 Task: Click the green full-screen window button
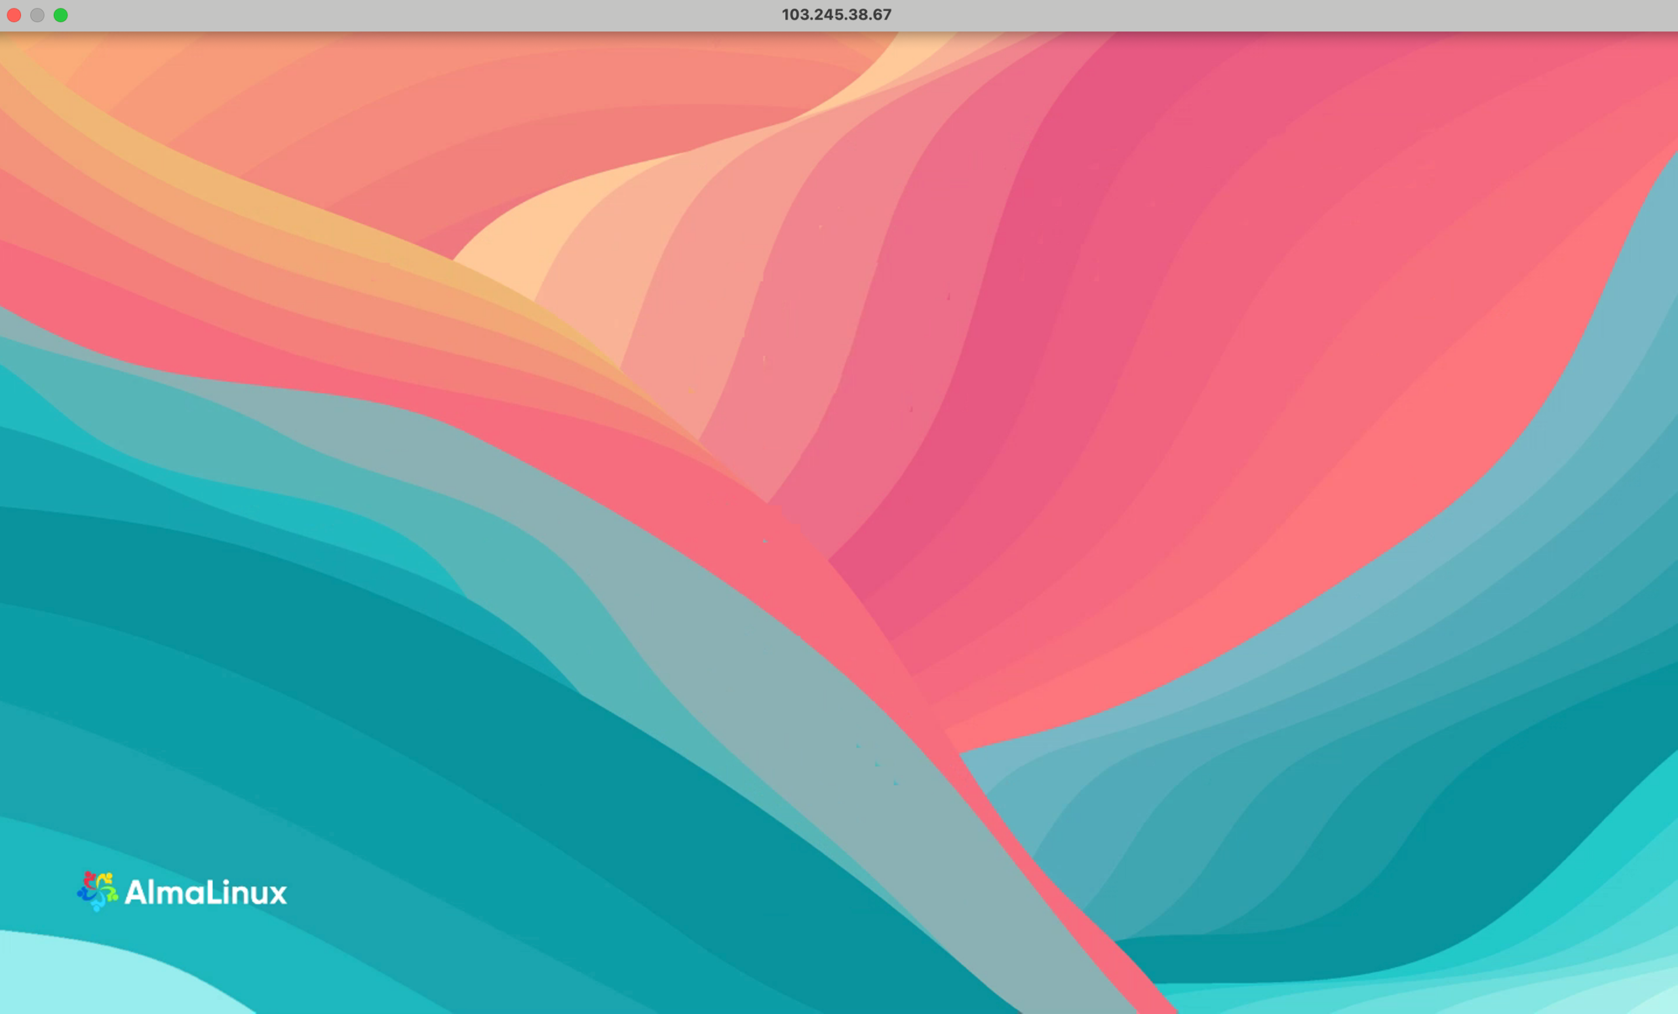(x=60, y=15)
